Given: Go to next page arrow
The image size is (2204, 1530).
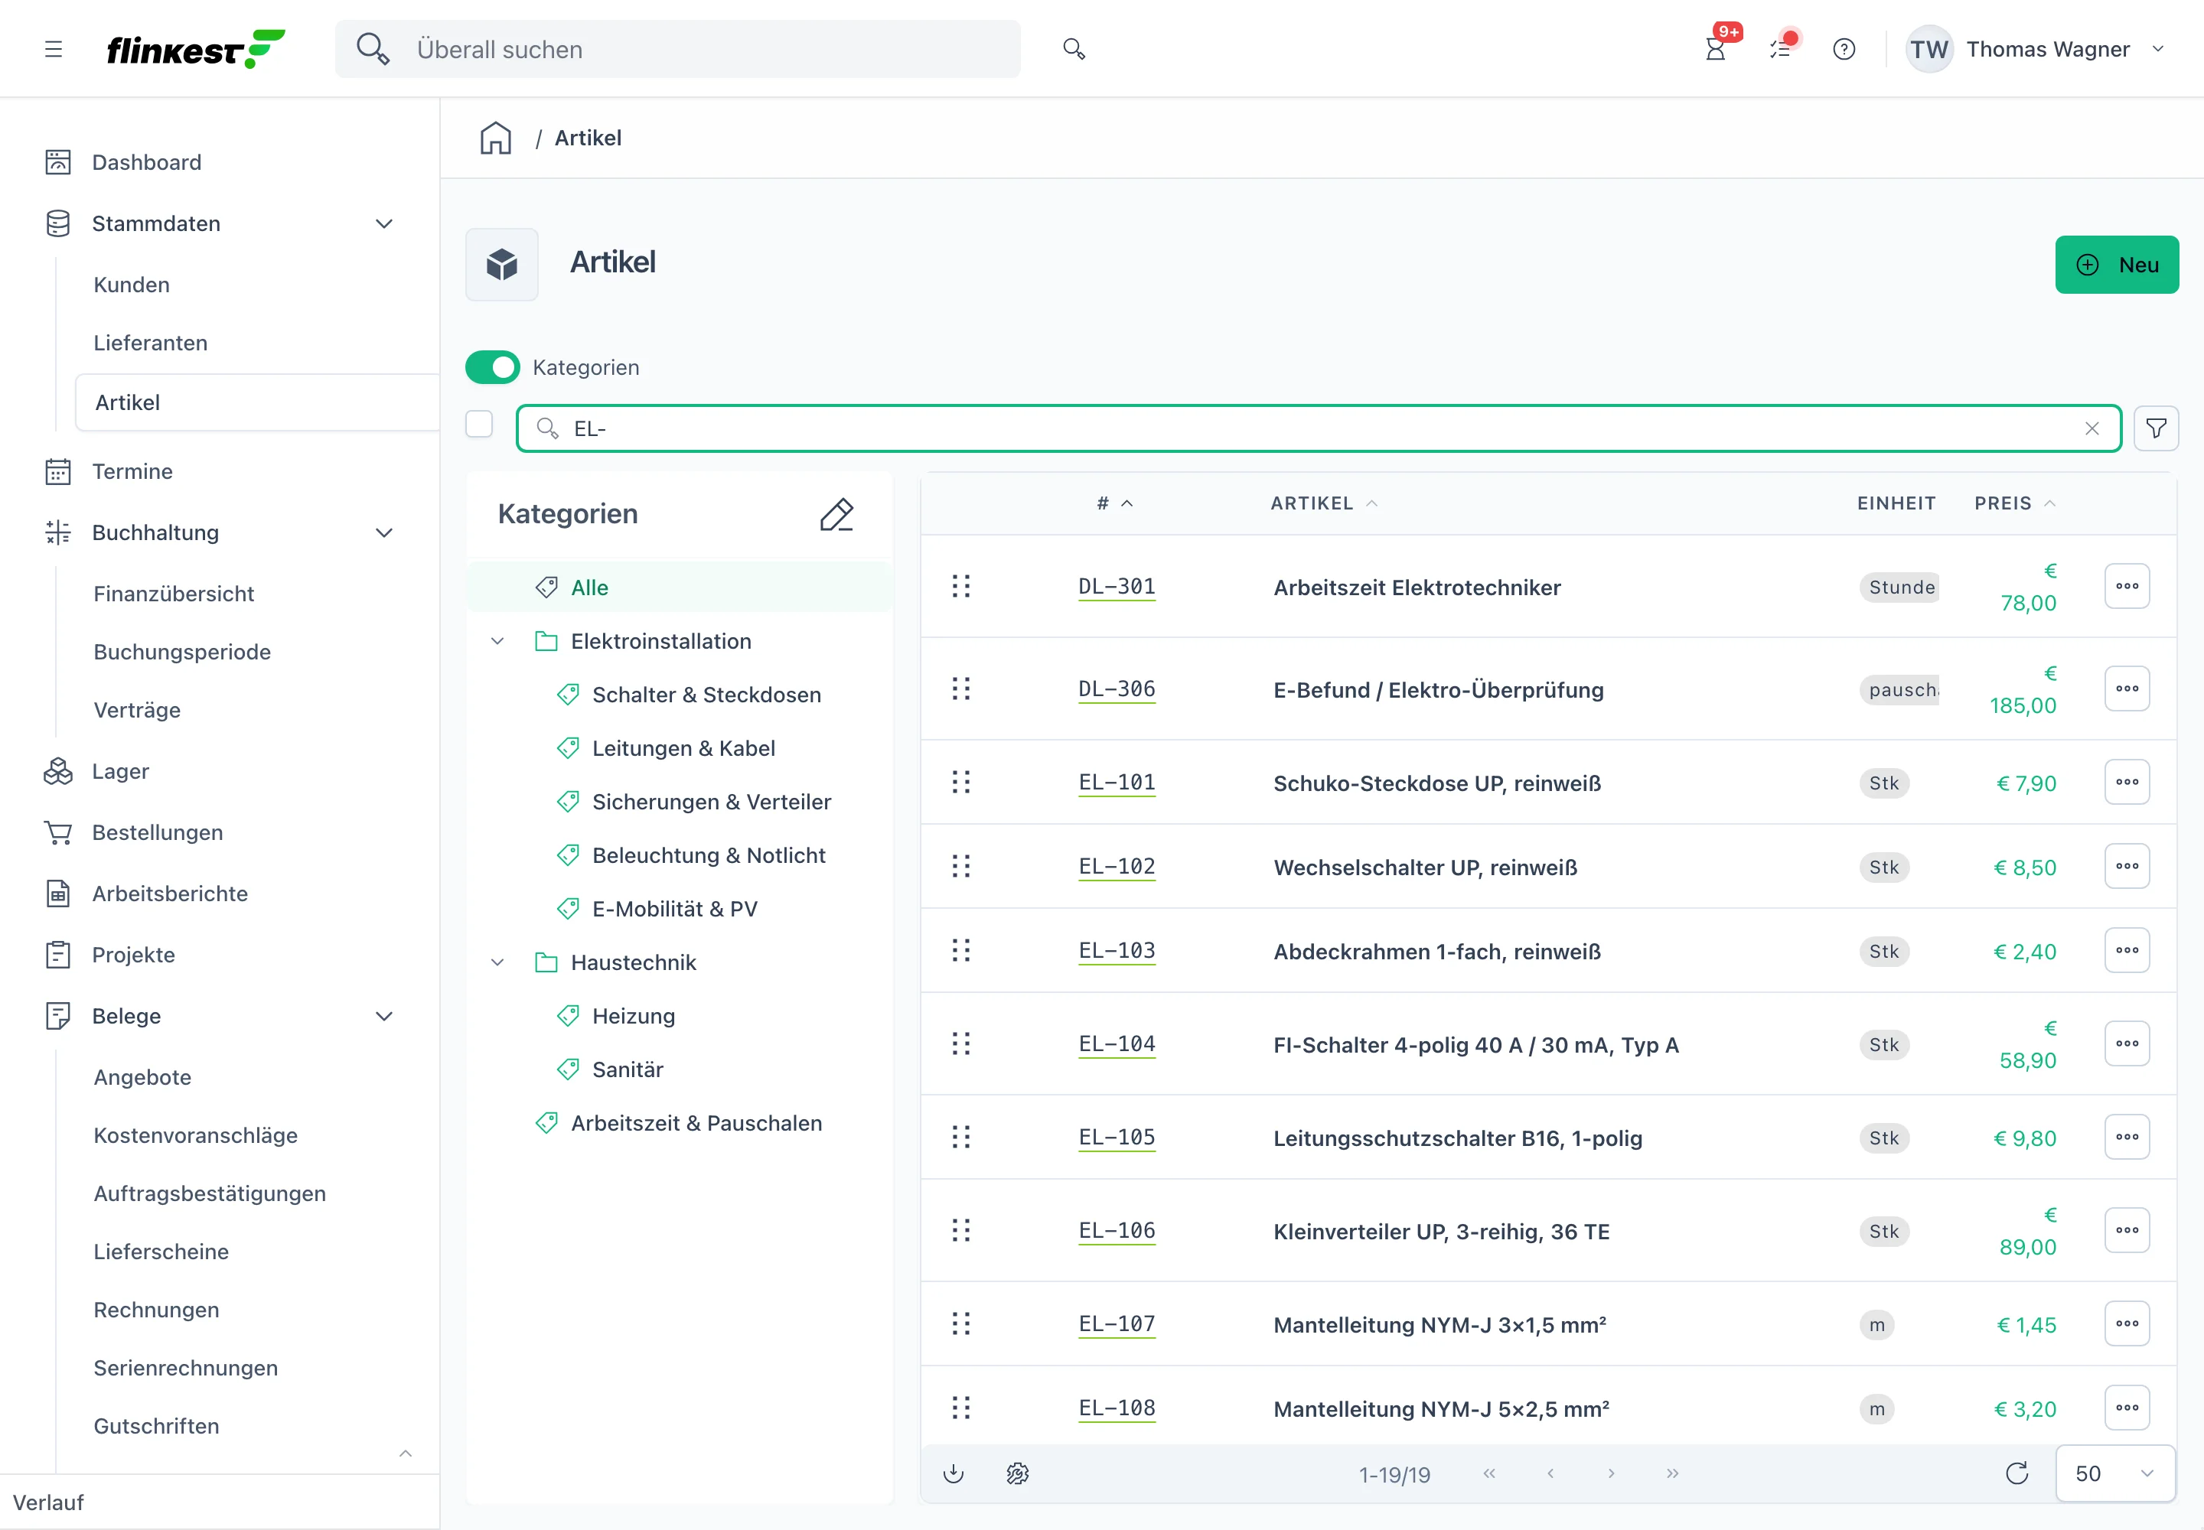Looking at the screenshot, I should 1611,1473.
